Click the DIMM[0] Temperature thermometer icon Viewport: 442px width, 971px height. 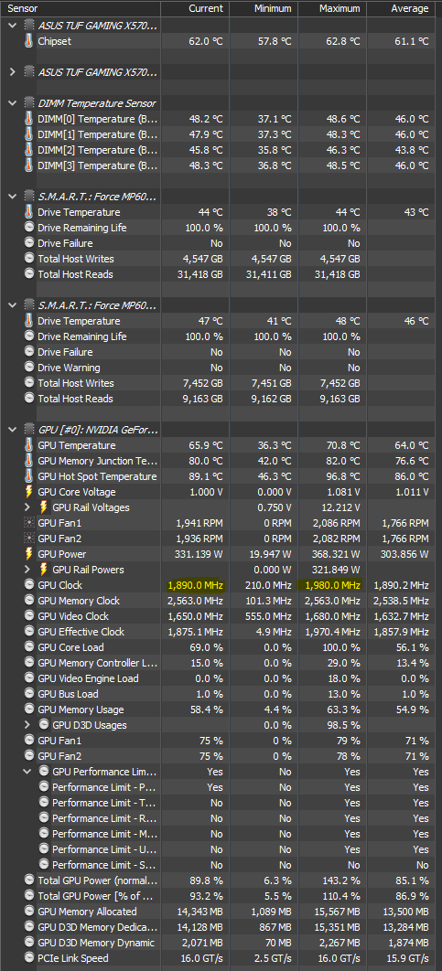pyautogui.click(x=29, y=119)
